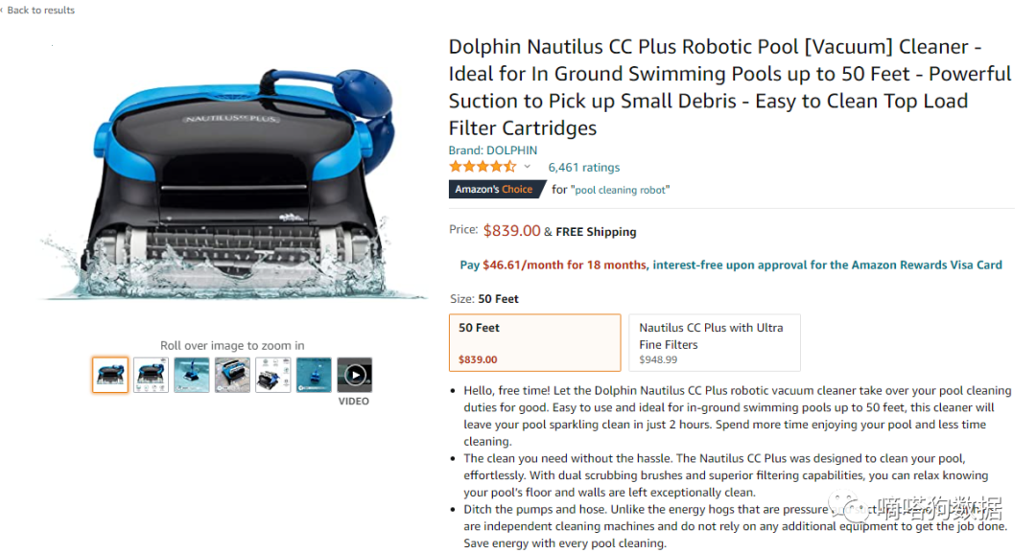The height and width of the screenshot is (554, 1036).
Task: View the fourth thumbnail showing filter cartridge
Action: (232, 375)
